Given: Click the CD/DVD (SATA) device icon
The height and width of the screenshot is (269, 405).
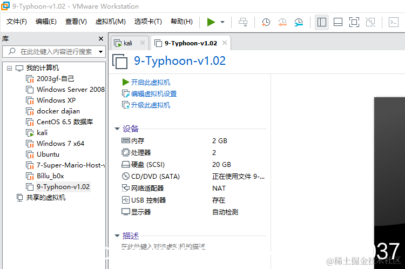Looking at the screenshot, I should [125, 177].
